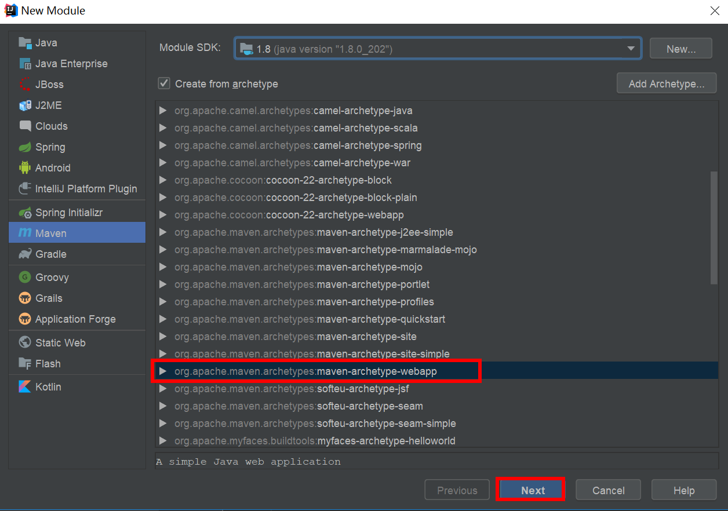Click the green Groovy G icon
Screen dimensions: 728x511
[x=25, y=278]
